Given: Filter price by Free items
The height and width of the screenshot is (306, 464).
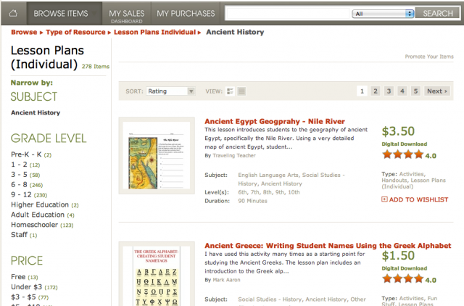Looking at the screenshot, I should pyautogui.click(x=25, y=277).
